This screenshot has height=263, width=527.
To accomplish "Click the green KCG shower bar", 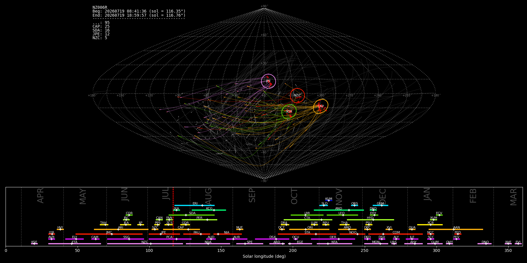I will click(x=209, y=210).
